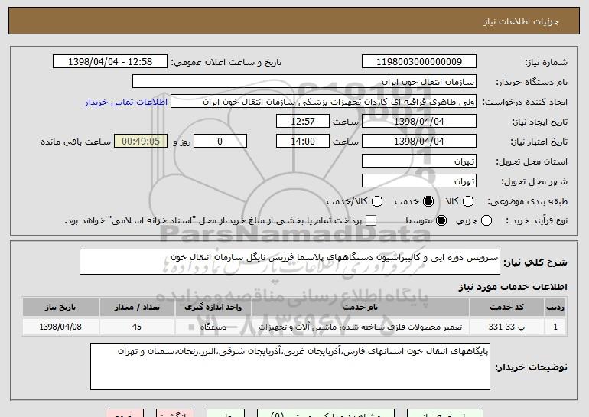
Task: Click the unit cell دستگاه
Action: point(213,327)
